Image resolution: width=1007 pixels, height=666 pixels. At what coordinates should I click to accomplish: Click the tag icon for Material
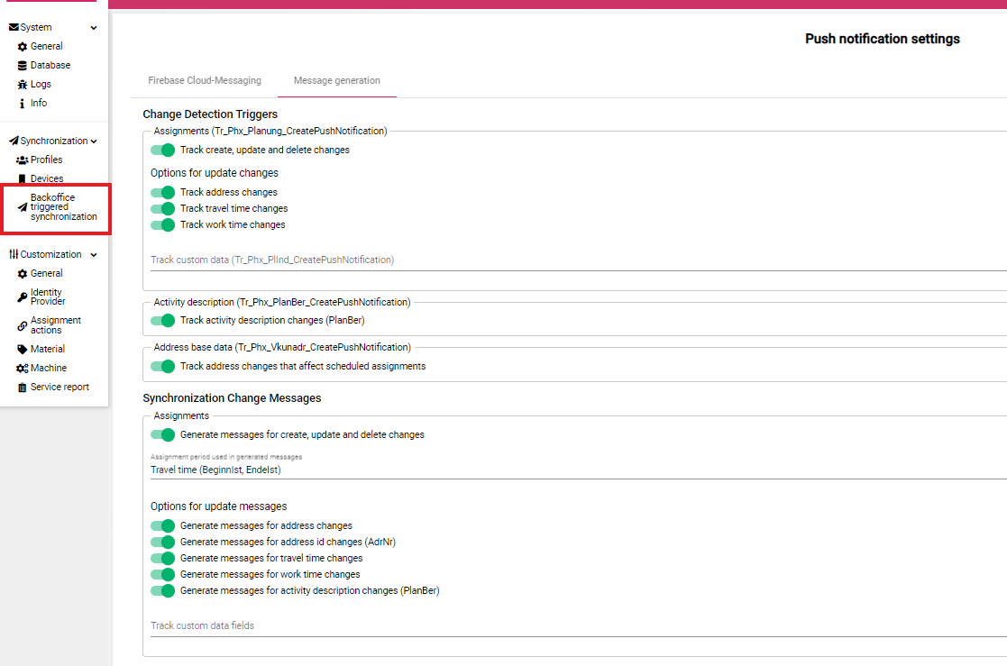(x=23, y=350)
